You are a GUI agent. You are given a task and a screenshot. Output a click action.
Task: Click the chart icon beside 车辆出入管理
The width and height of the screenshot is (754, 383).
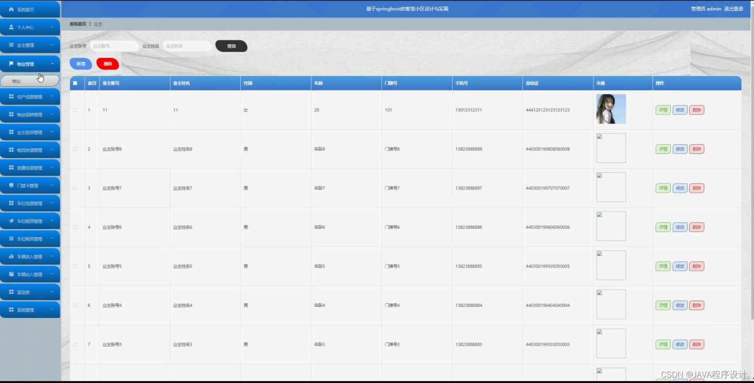[x=11, y=274]
